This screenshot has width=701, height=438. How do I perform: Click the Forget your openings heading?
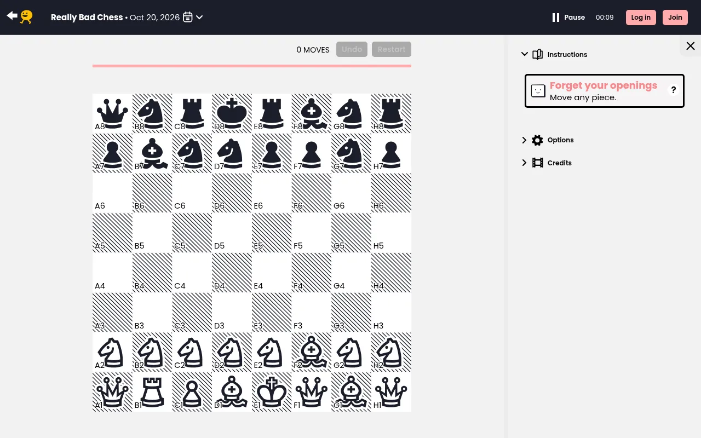pyautogui.click(x=604, y=85)
